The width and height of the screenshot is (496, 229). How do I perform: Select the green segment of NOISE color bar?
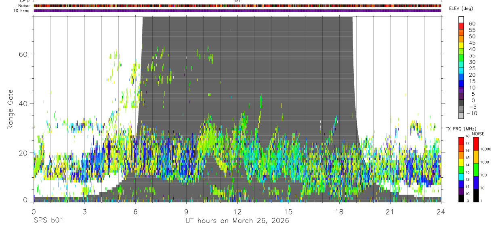point(476,170)
